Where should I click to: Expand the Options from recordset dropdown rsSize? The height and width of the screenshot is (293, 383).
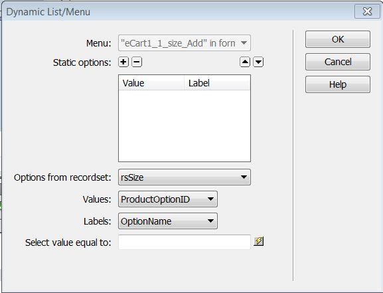[x=185, y=177]
